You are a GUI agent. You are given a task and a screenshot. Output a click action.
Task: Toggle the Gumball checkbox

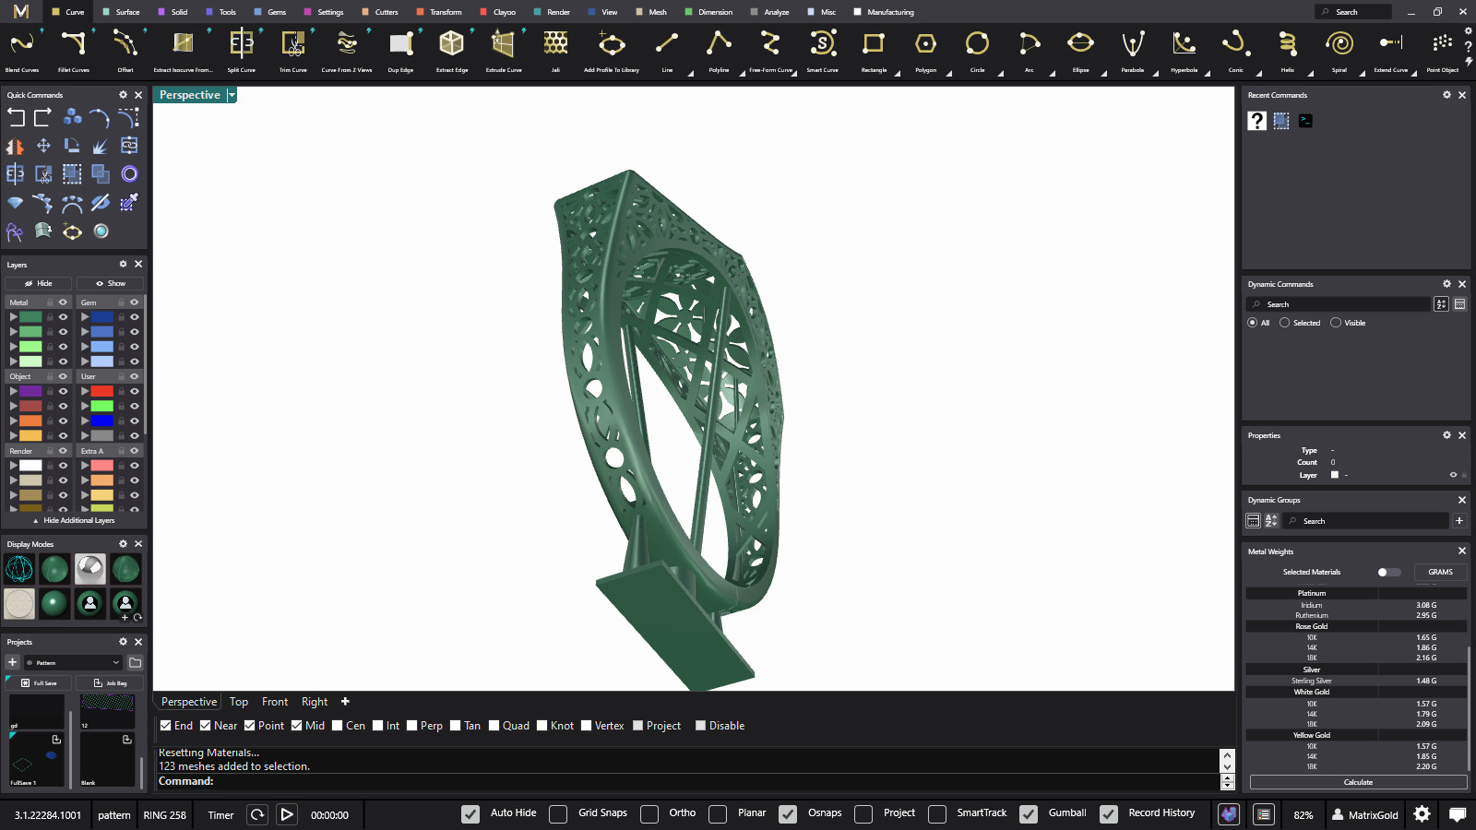(x=1029, y=813)
